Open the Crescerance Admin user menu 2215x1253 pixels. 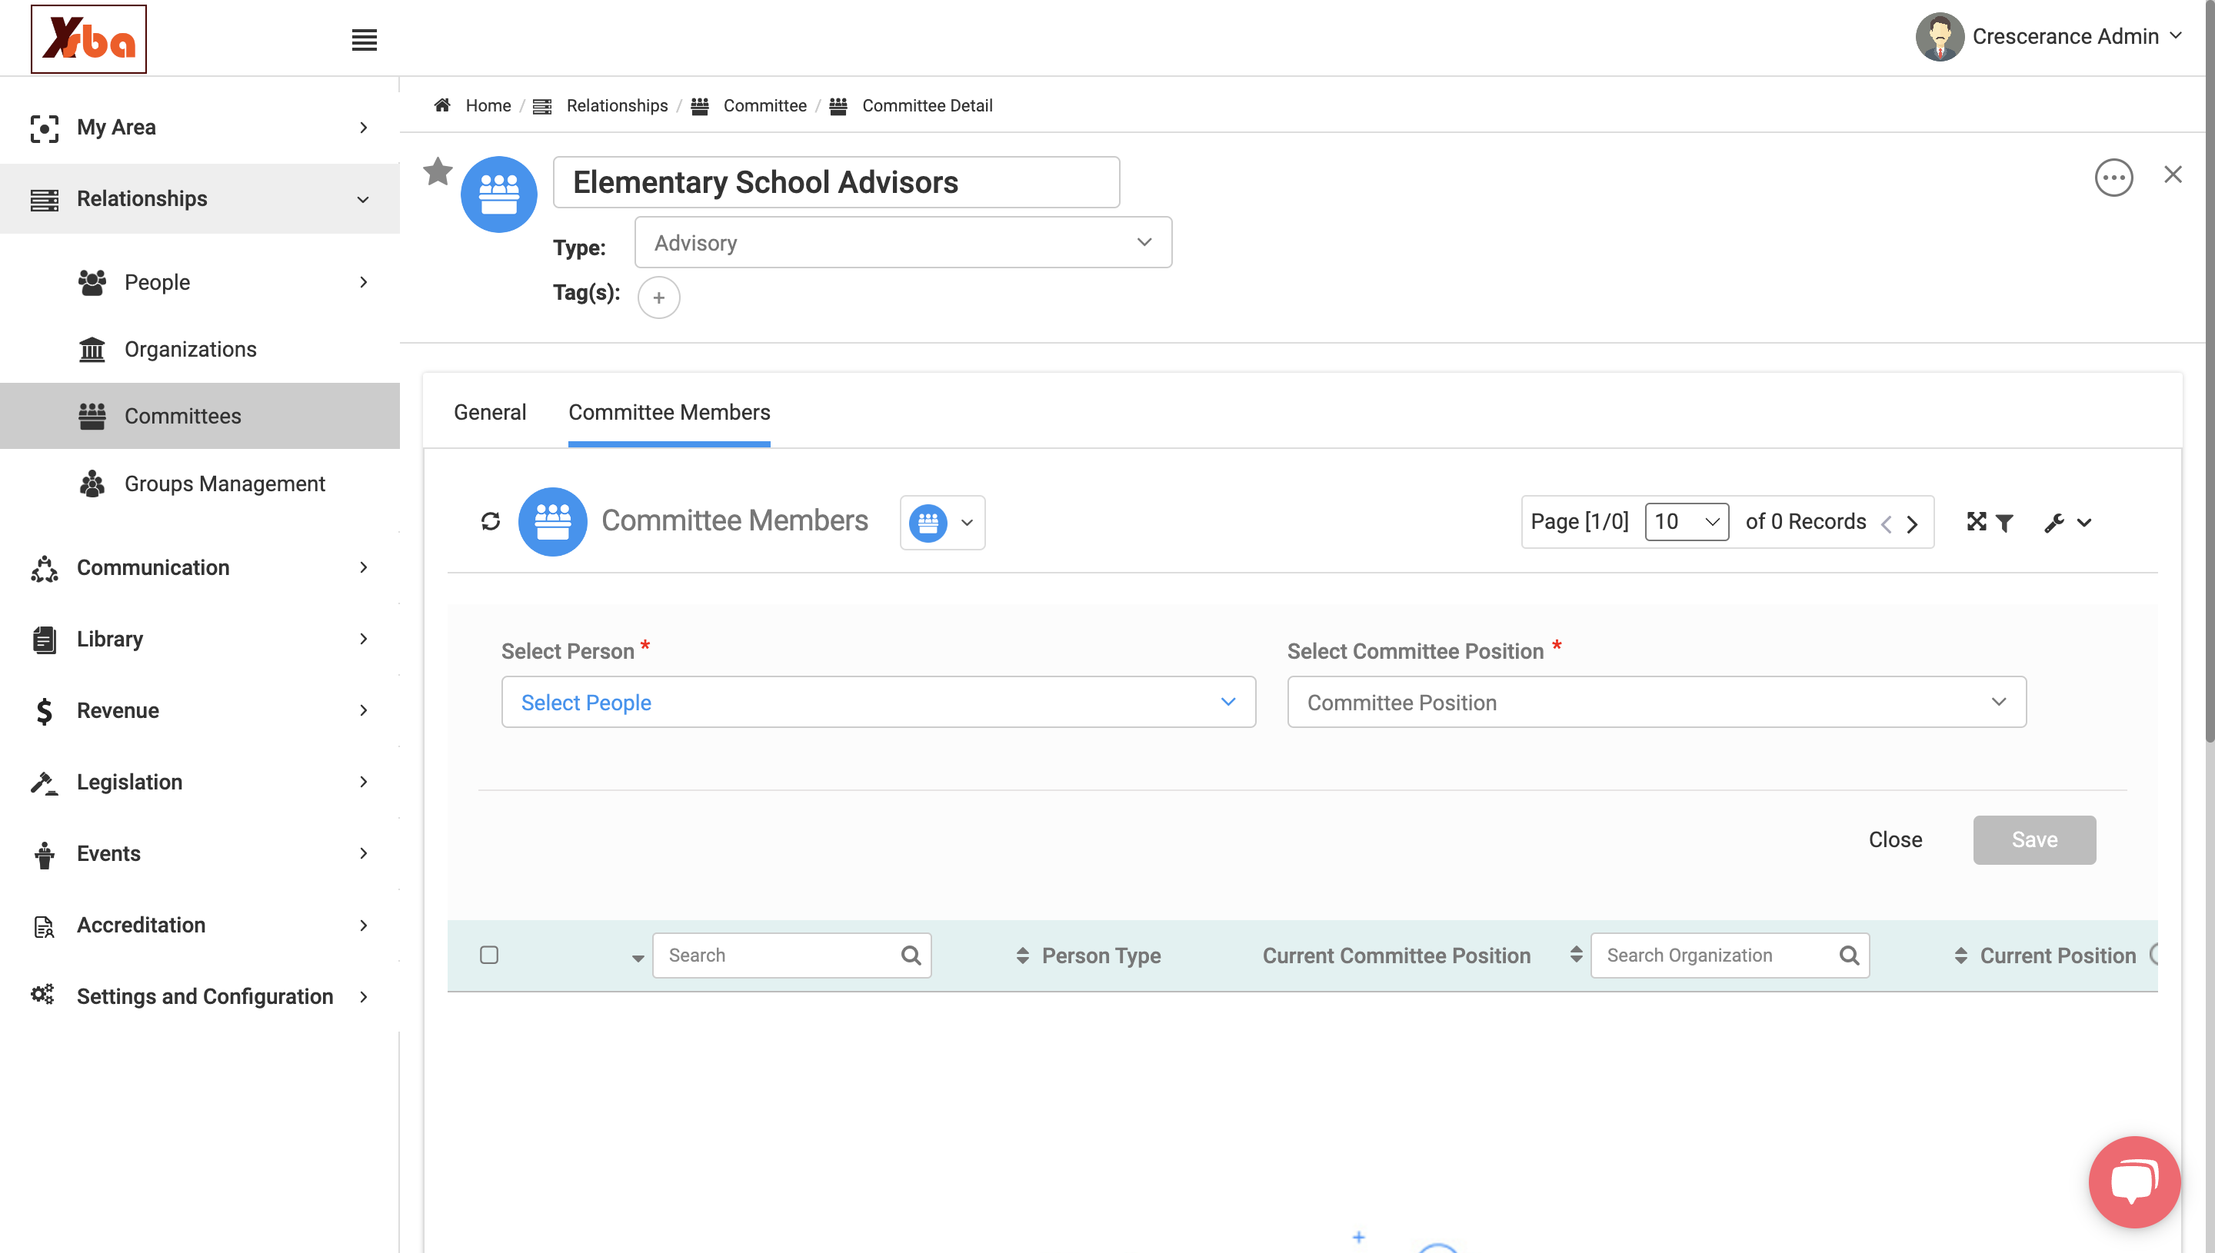click(x=2050, y=36)
